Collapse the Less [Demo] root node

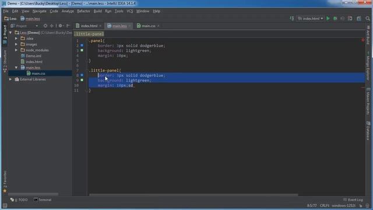[x=10, y=33]
